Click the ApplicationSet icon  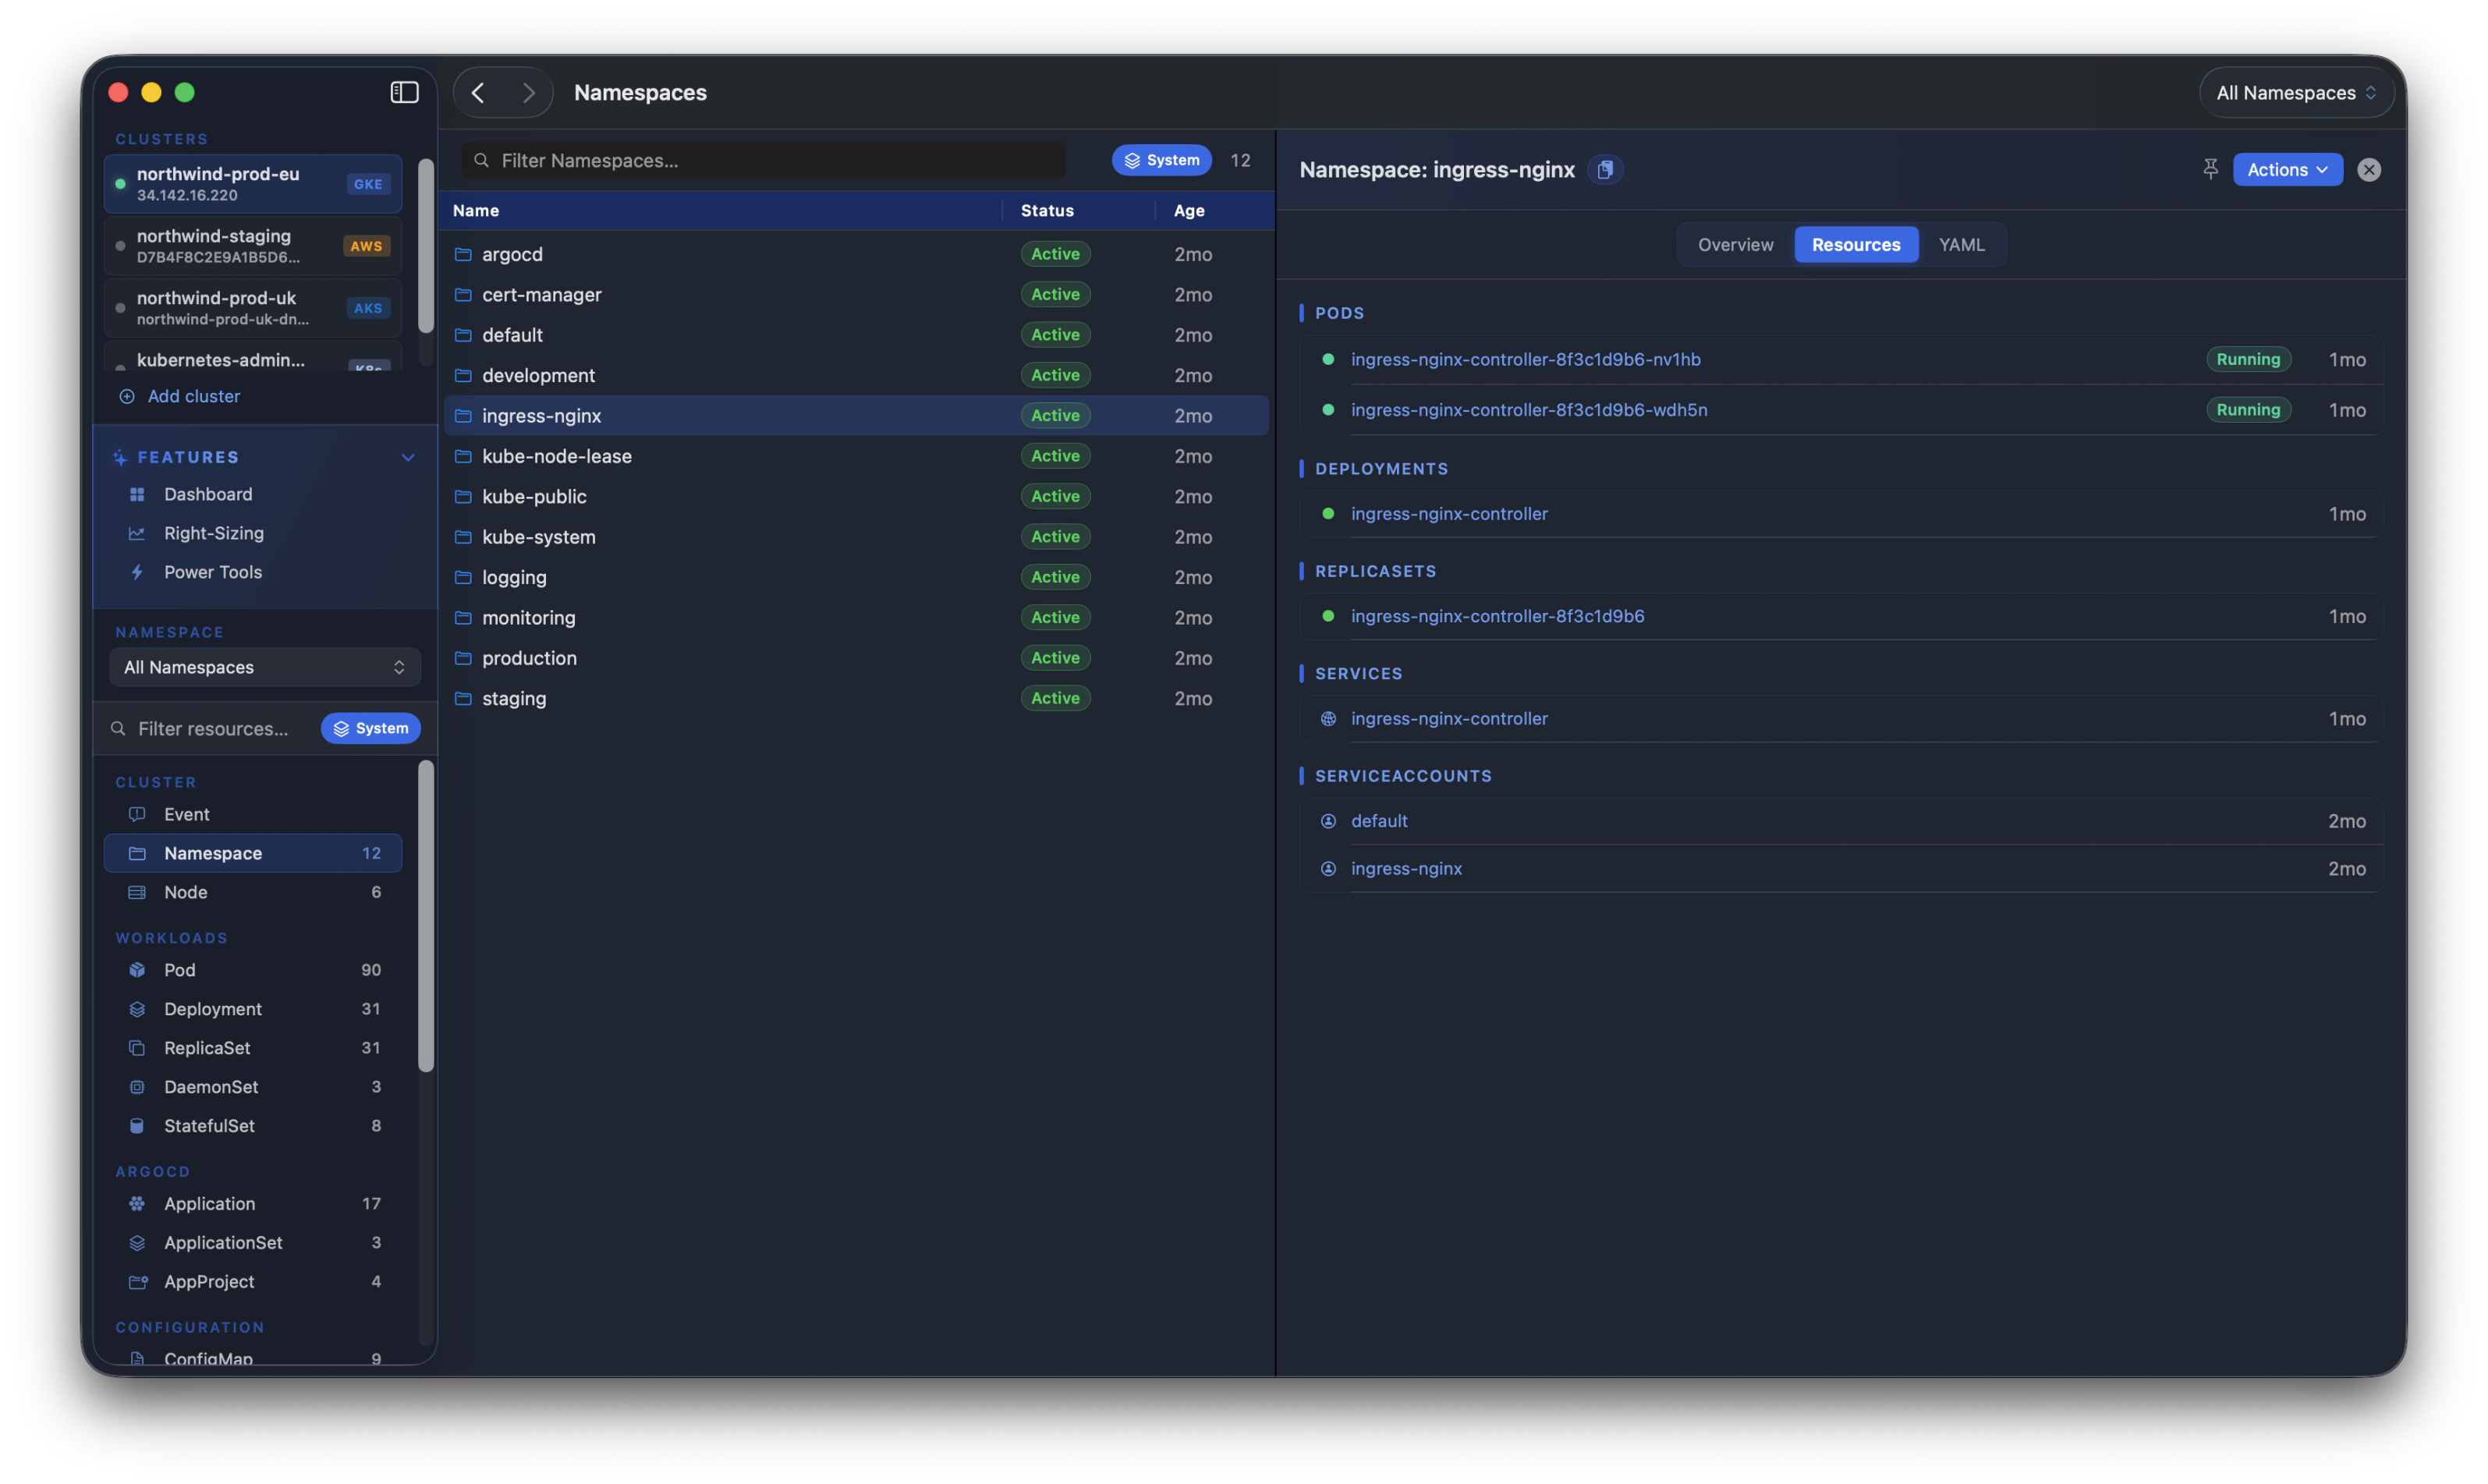[137, 1243]
